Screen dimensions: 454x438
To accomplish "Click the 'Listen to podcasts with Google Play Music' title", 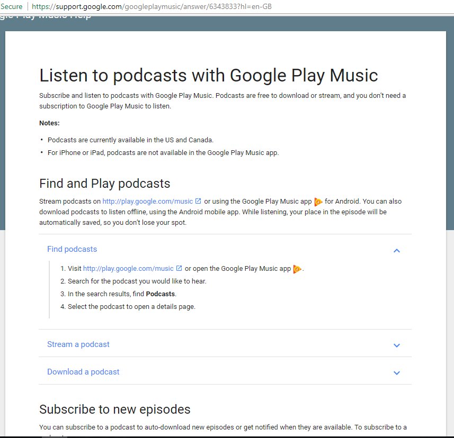I will [209, 76].
